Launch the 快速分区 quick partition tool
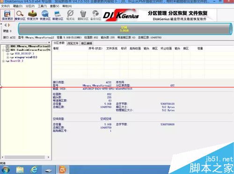 [45, 15]
